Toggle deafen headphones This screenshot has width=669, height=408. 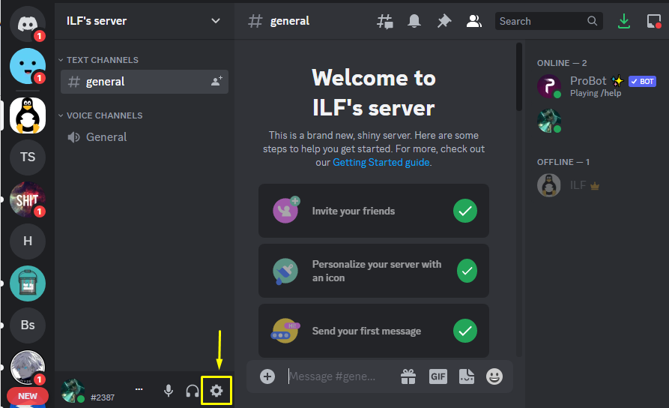(193, 391)
